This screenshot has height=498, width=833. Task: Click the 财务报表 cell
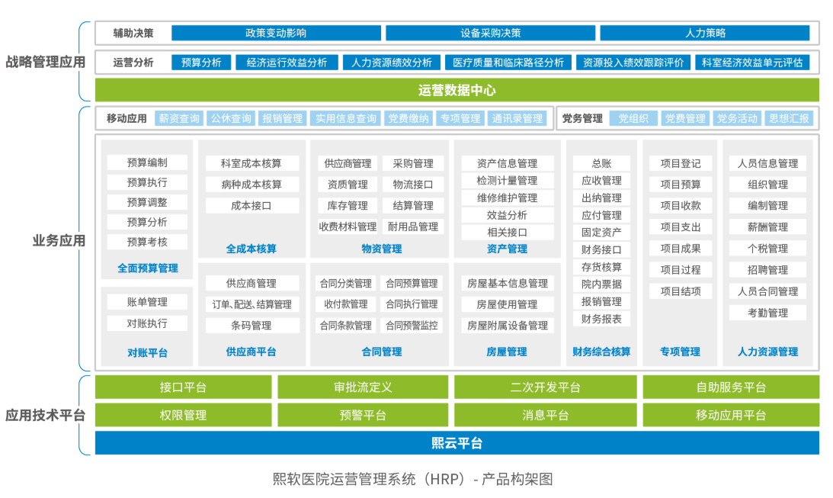click(x=601, y=319)
